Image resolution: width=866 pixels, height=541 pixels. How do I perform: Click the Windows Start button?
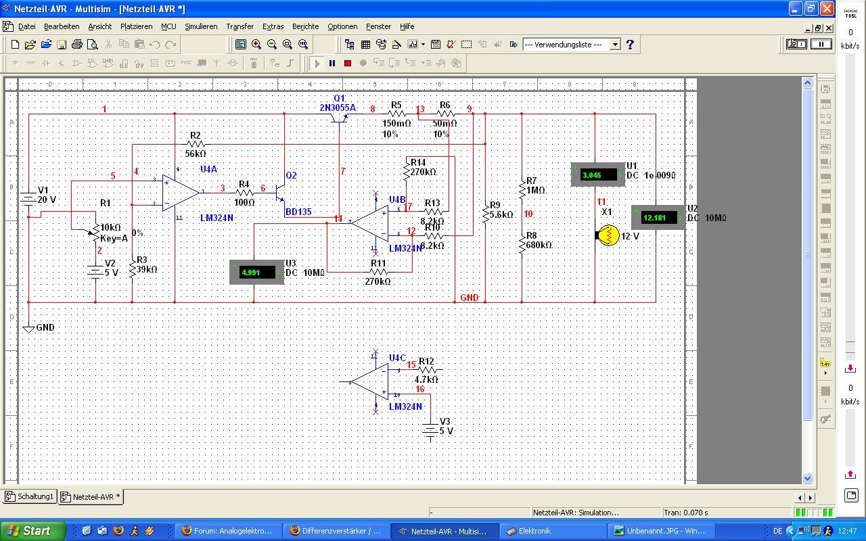click(x=32, y=531)
